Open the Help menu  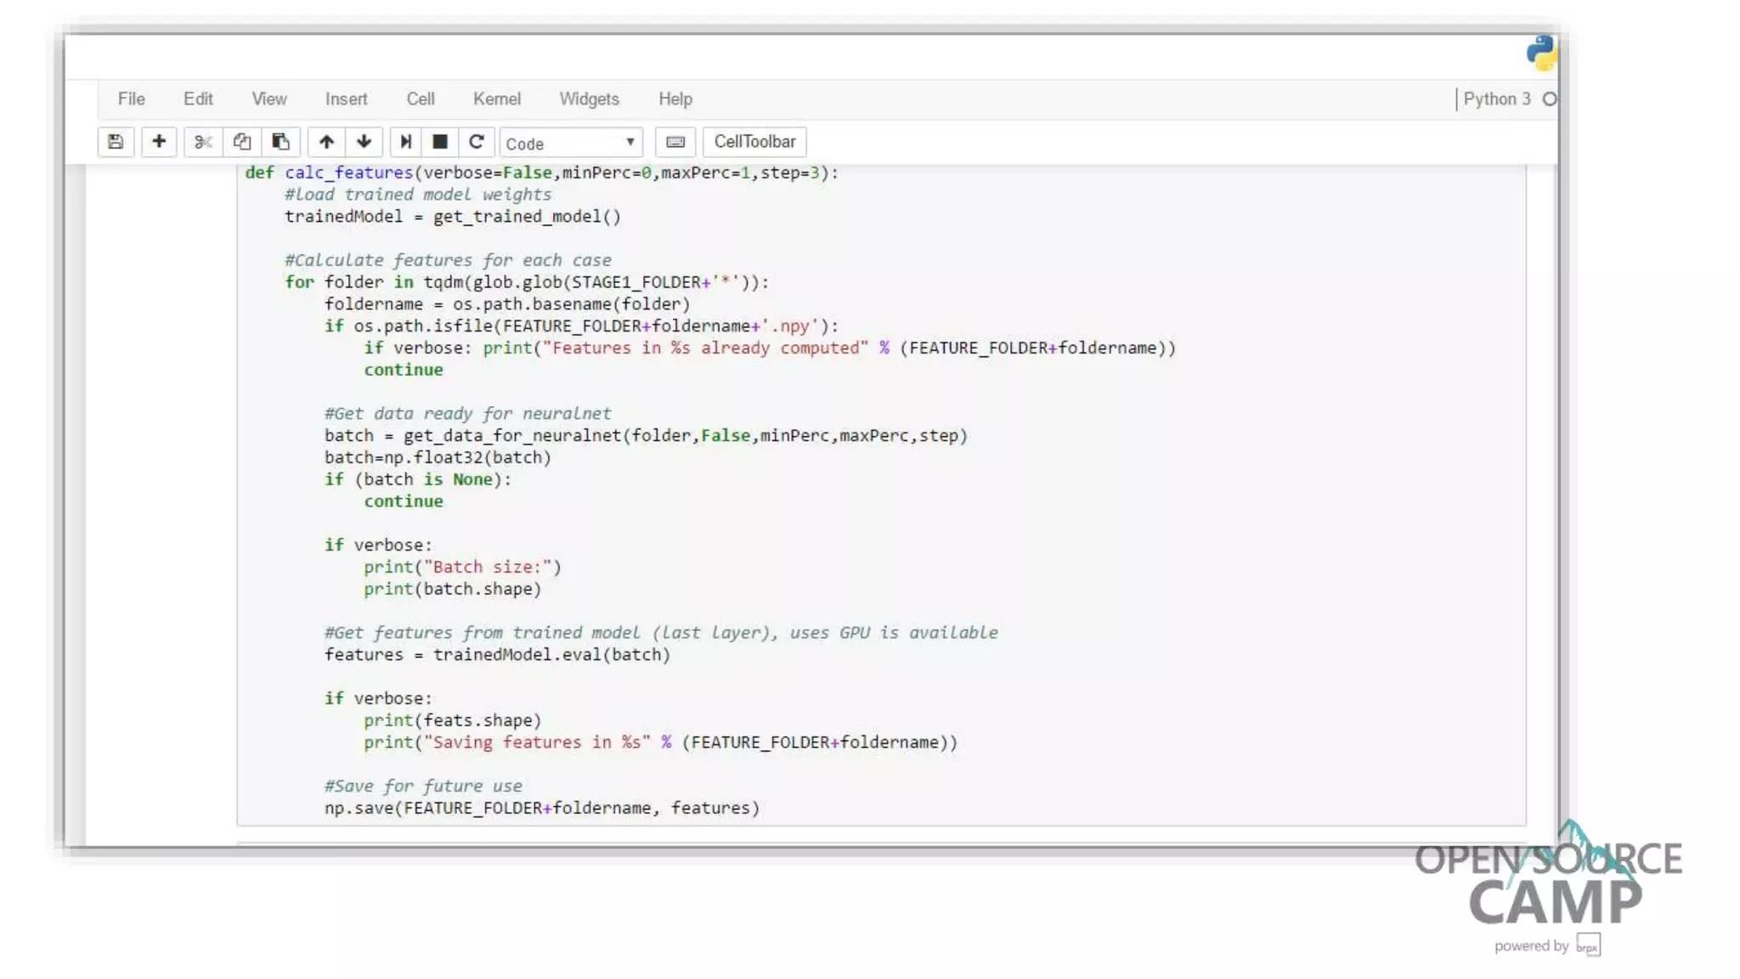[x=675, y=99]
